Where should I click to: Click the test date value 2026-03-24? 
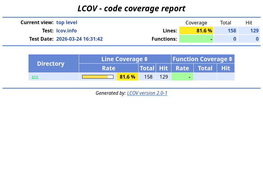point(79,39)
